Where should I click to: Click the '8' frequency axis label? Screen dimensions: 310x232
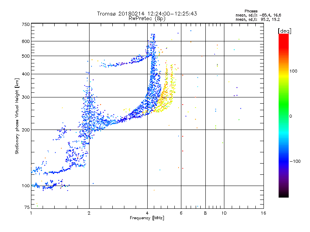(x=205, y=213)
